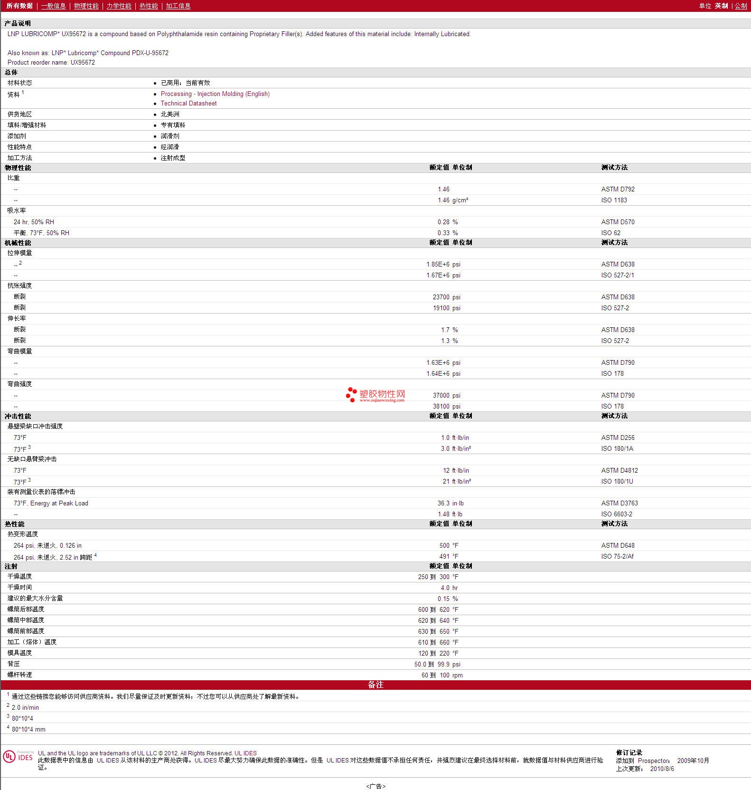
Task: Click footnote 1 marker beside 资料
Action: [23, 92]
